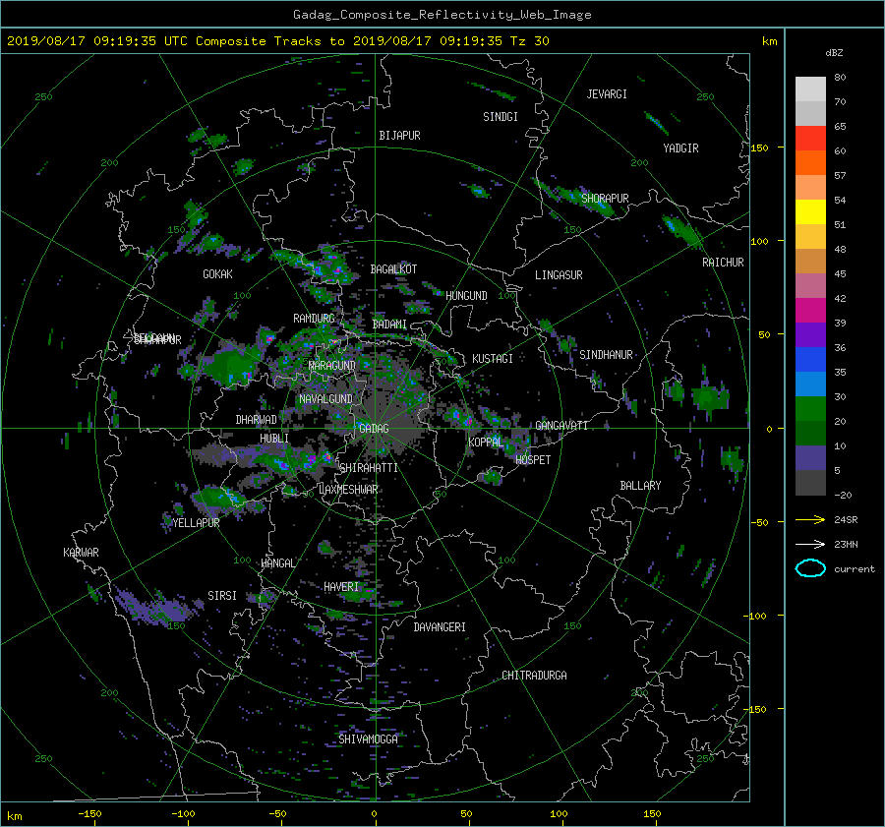Select the dark gray 5 dBZ swatch
Screen dimensions: 885x827
[810, 482]
